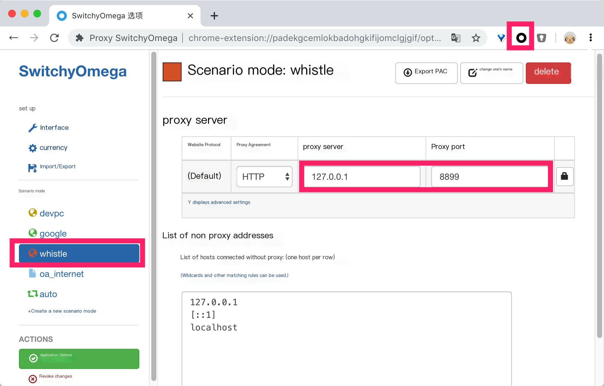Click the sidebar vertical scrollbar

coord(154,216)
